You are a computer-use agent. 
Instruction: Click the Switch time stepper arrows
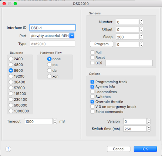pyautogui.click(x=149, y=129)
